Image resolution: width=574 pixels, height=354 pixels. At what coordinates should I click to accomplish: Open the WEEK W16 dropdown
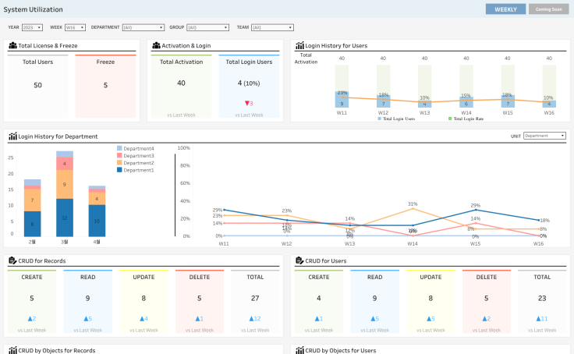point(75,27)
